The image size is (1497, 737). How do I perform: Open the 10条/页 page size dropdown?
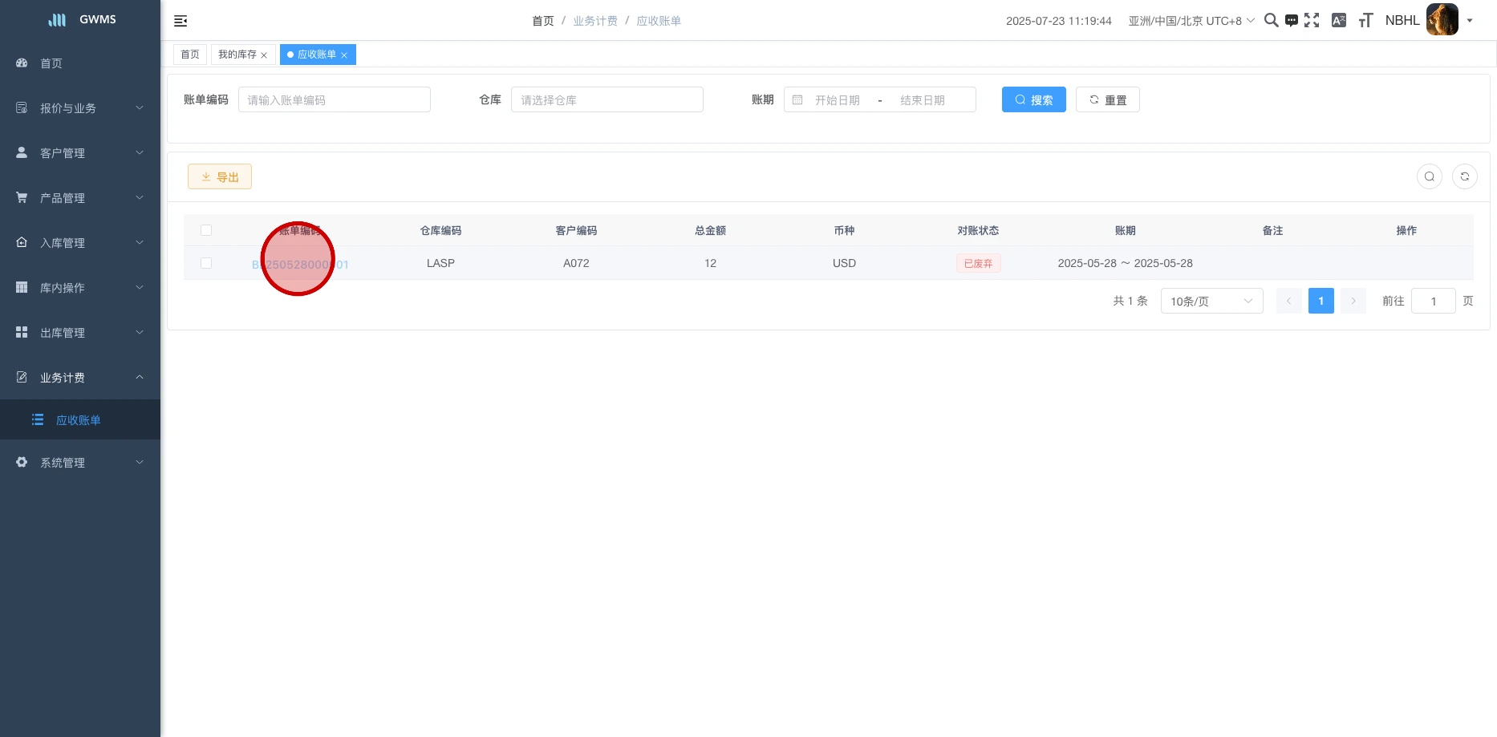[1211, 302]
